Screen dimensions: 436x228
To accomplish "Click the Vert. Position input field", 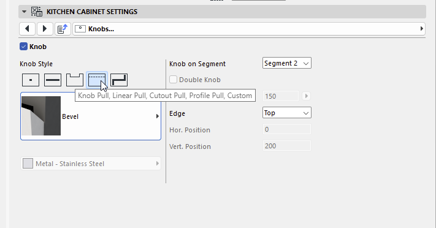I will click(x=287, y=146).
